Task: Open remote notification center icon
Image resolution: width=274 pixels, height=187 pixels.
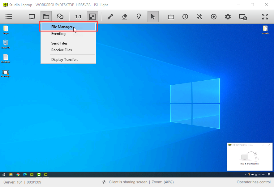Action: coord(269,174)
